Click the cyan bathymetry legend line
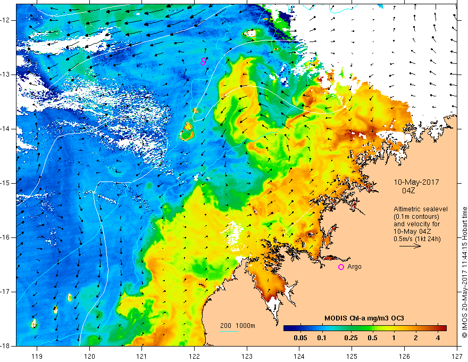Image resolution: width=468 pixels, height=362 pixels. point(229,331)
